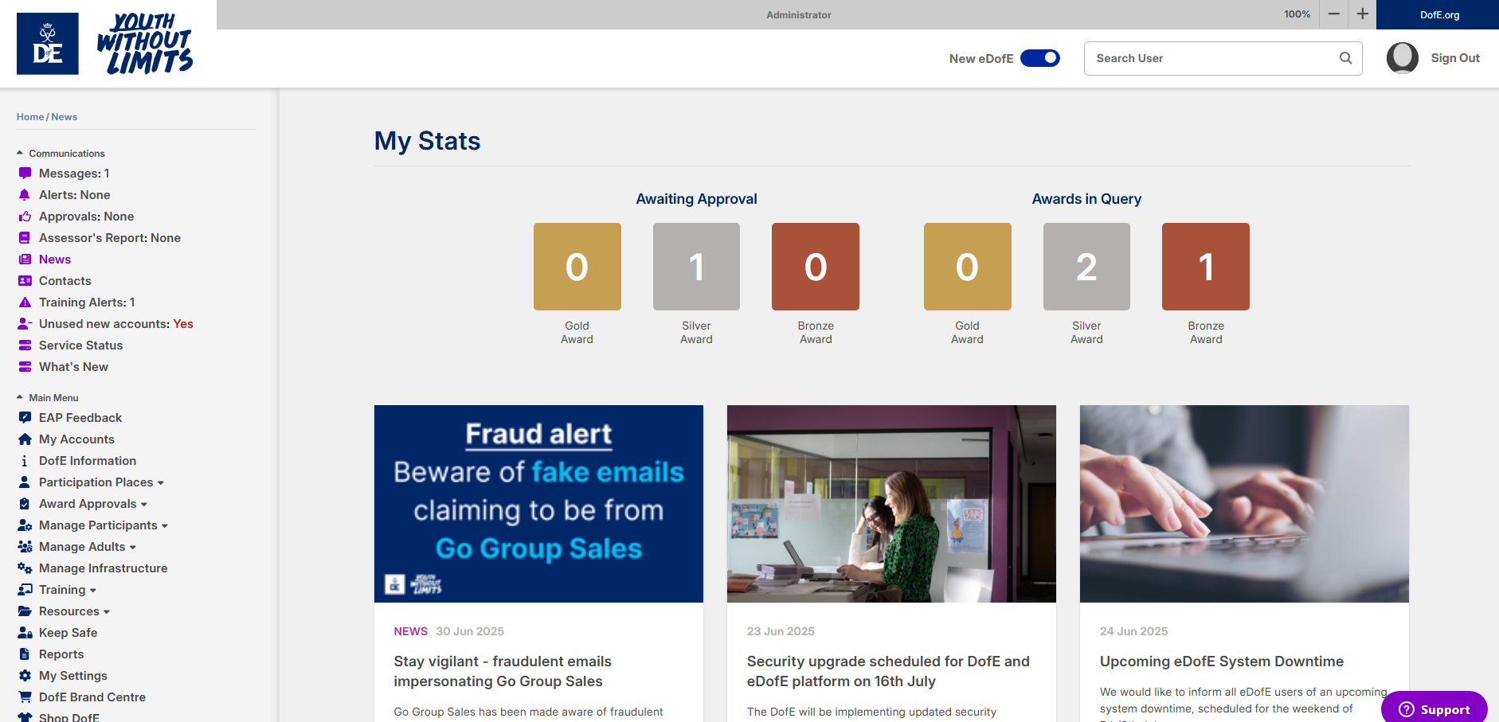This screenshot has height=722, width=1499.
Task: Open Service Status menu item
Action: point(80,345)
